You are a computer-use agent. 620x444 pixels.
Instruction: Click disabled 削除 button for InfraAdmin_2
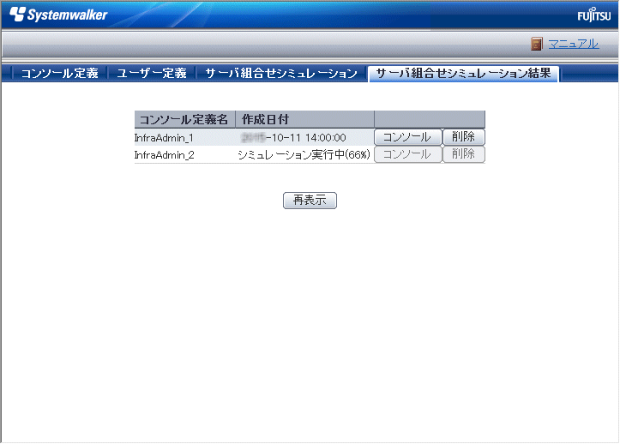463,154
